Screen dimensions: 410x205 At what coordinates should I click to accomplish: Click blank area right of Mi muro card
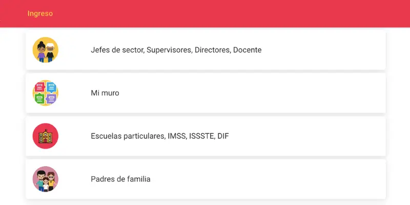282,93
